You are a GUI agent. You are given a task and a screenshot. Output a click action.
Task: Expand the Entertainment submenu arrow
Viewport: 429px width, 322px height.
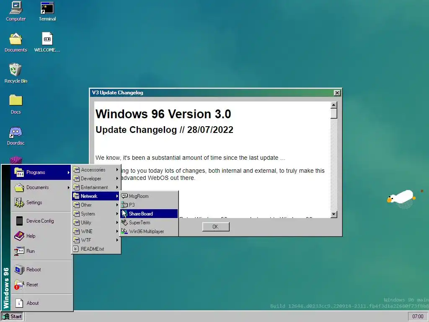[x=117, y=187]
